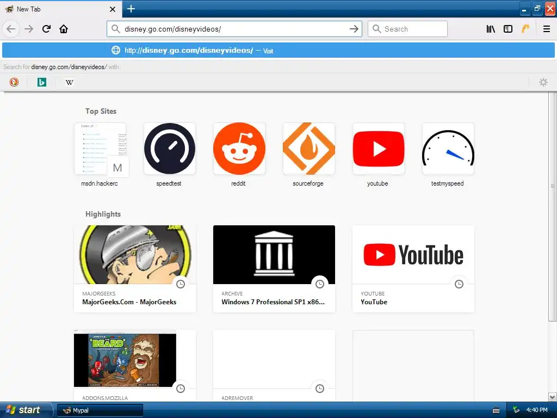This screenshot has width=557, height=418.
Task: Select the Mypal taskbar button
Action: 100,410
